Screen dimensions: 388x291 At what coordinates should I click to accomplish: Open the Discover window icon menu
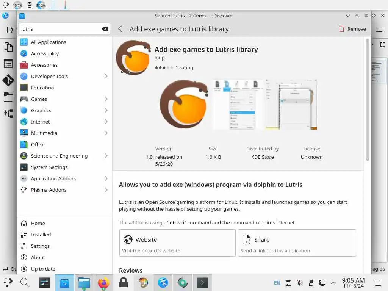pos(22,16)
